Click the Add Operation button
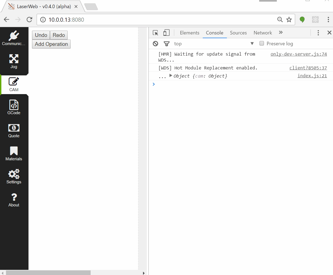Screen dimensions: 333x275 tap(51, 44)
